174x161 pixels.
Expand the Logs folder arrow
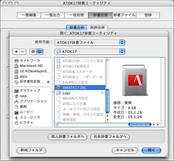tap(103, 93)
